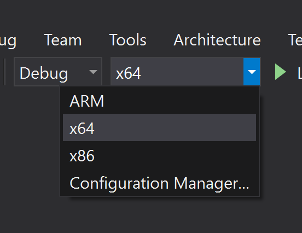This screenshot has height=233, width=302.
Task: Click the Debug text in configuration box
Action: pyautogui.click(x=44, y=73)
